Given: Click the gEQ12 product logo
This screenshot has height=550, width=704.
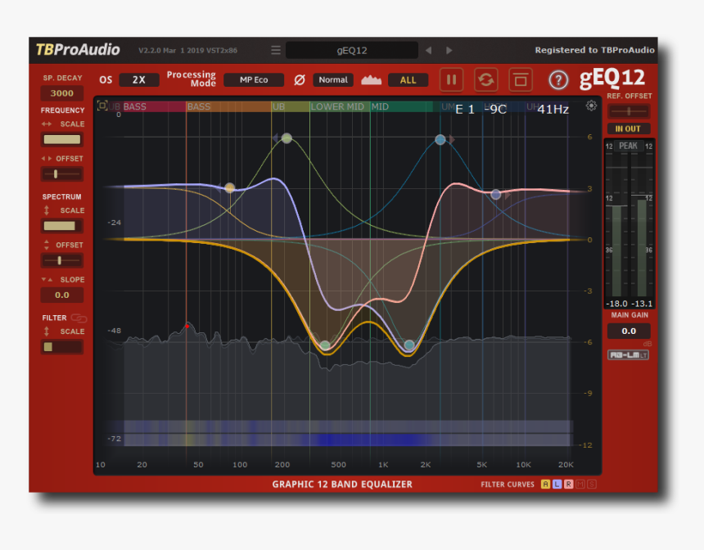Looking at the screenshot, I should point(612,78).
